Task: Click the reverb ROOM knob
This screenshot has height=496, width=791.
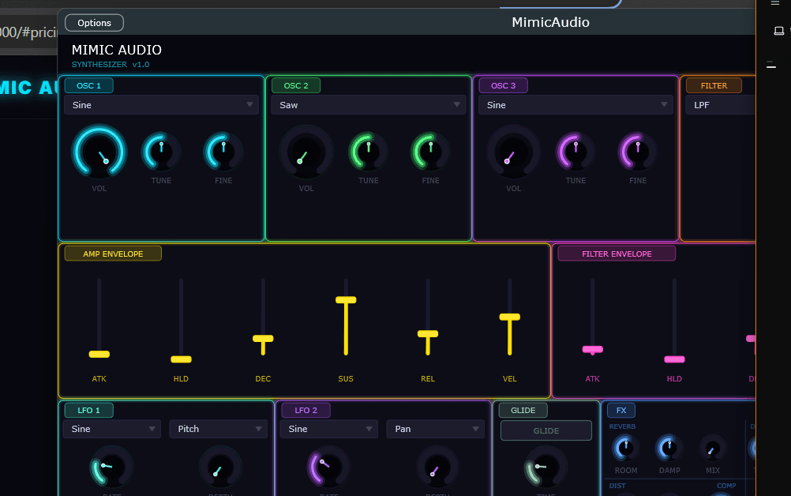Action: 625,448
